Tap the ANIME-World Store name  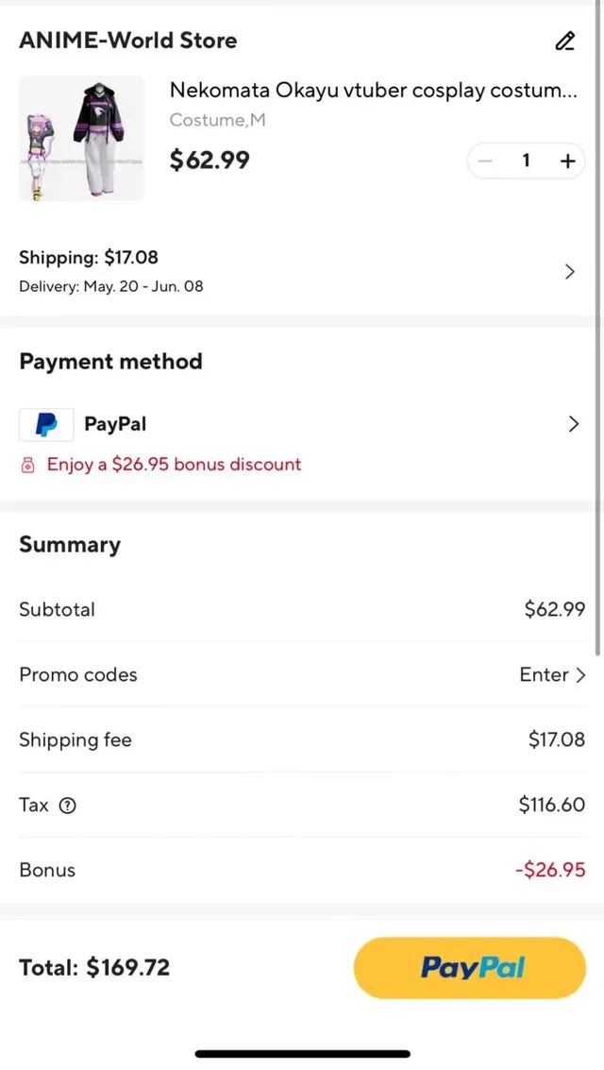[x=128, y=41]
